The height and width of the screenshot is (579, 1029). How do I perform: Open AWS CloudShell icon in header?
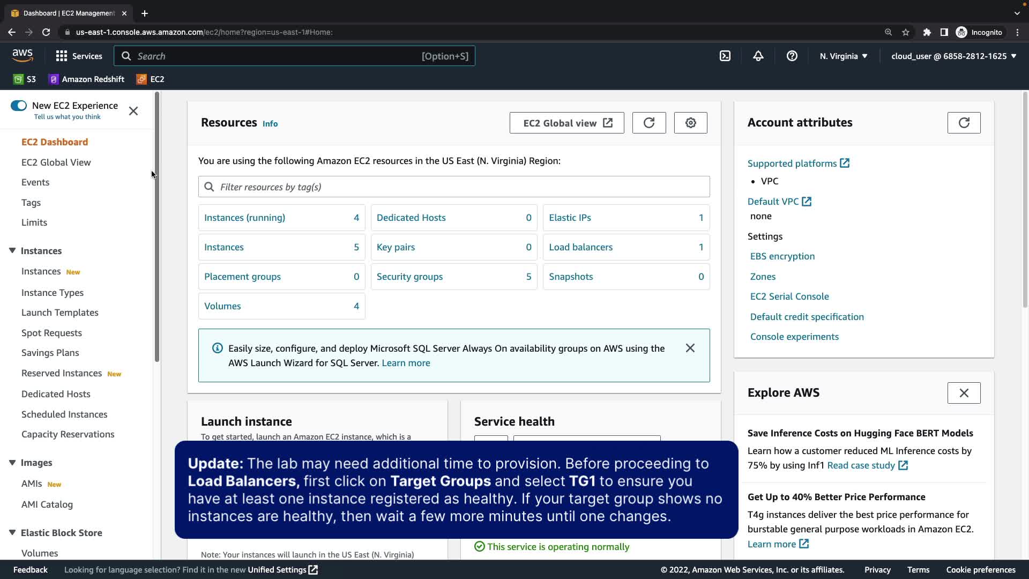725,56
